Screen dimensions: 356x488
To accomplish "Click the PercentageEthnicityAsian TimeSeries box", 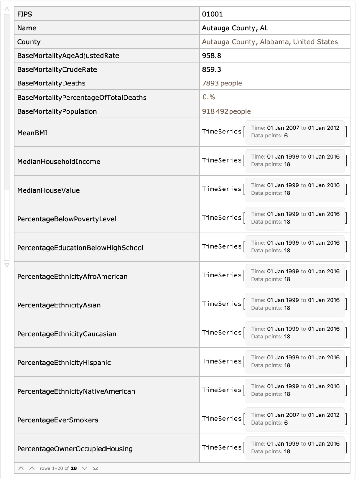I will pos(295,304).
